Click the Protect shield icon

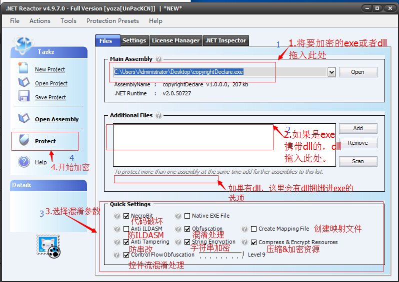tap(23, 140)
